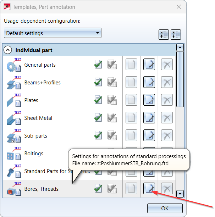This screenshot has width=215, height=217.
Task: Click the scrollbar down arrow
Action: [x=180, y=194]
